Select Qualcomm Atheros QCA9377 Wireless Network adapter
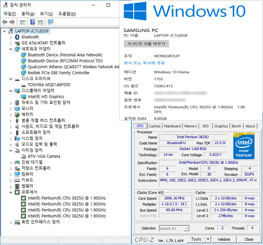The image size is (263, 245). click(x=73, y=67)
